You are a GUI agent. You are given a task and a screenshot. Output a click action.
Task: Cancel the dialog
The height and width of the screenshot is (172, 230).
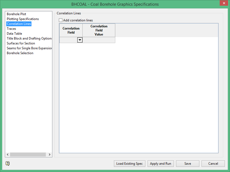213,164
